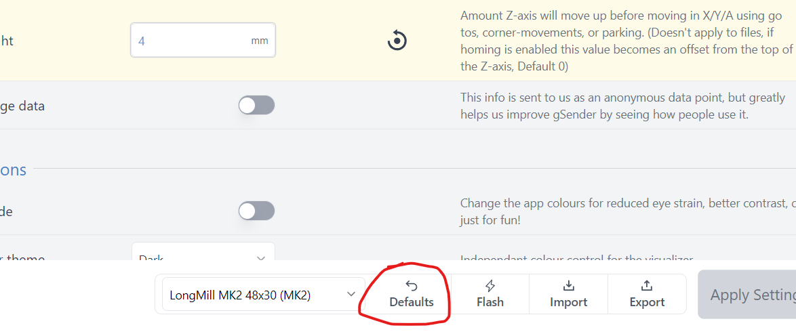796x336 pixels.
Task: Click the mm unit label in height field
Action: [x=260, y=41]
